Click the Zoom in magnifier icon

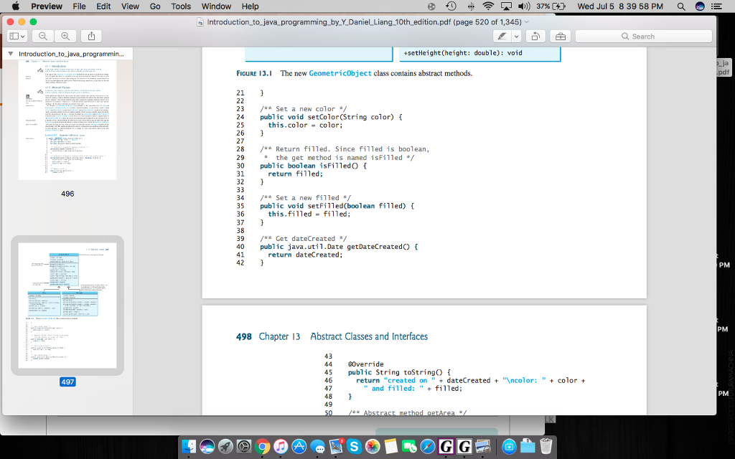(65, 36)
